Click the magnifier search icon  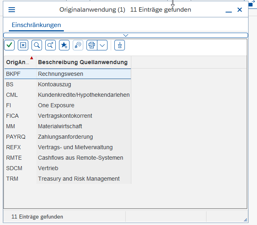37,45
